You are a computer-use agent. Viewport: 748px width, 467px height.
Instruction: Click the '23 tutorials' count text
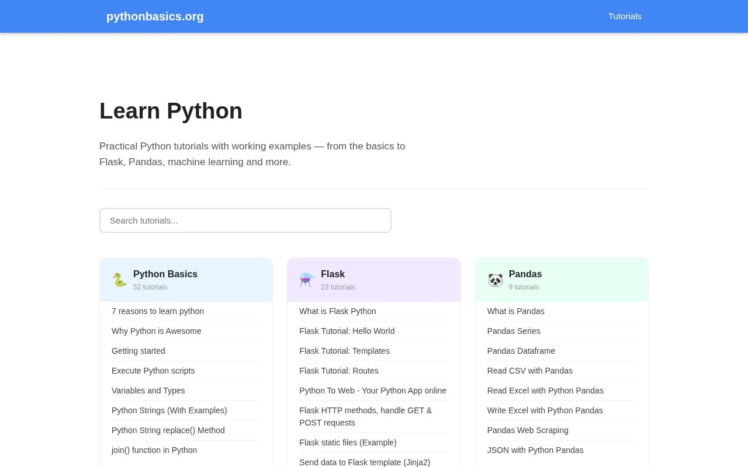pos(338,287)
